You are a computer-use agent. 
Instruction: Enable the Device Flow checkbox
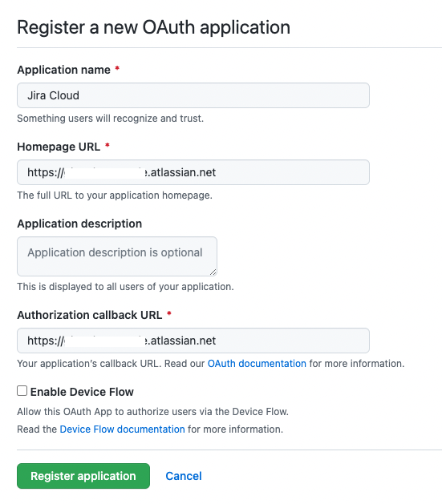[22, 391]
